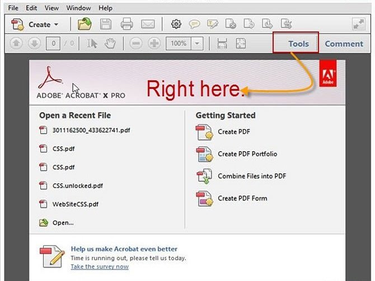Click the Fit One Full Page icon
This screenshot has width=375, height=281.
tap(241, 44)
